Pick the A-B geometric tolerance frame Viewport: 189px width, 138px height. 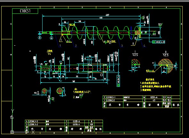(x=159, y=42)
